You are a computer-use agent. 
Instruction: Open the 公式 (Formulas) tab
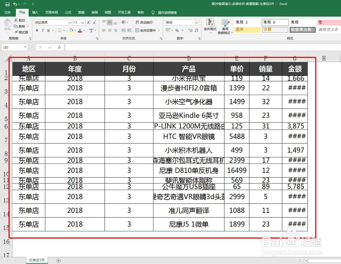(x=68, y=12)
